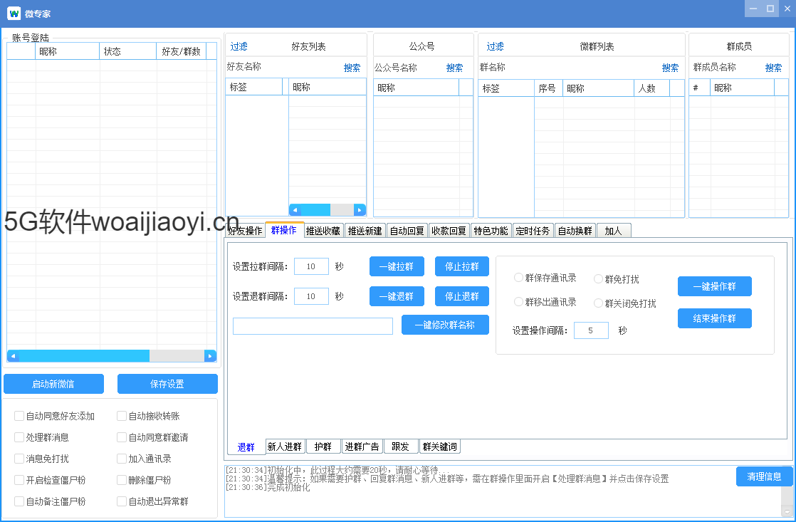Image resolution: width=796 pixels, height=522 pixels.
Task: Select 群免打扰 radio button
Action: coord(599,278)
